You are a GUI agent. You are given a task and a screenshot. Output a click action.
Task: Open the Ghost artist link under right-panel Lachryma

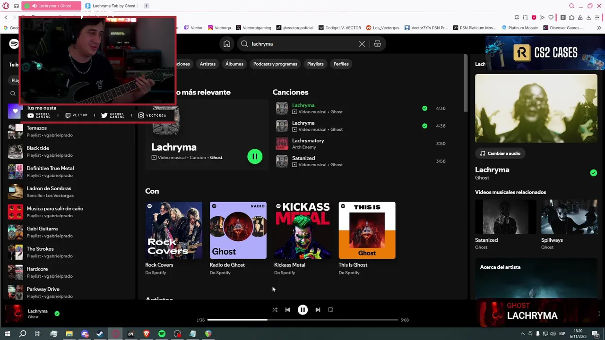coord(482,178)
